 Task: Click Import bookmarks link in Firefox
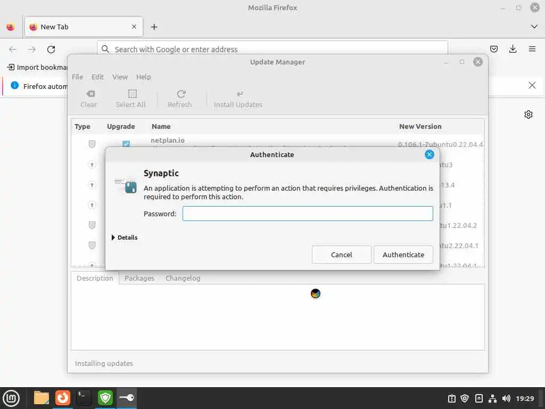click(x=37, y=67)
